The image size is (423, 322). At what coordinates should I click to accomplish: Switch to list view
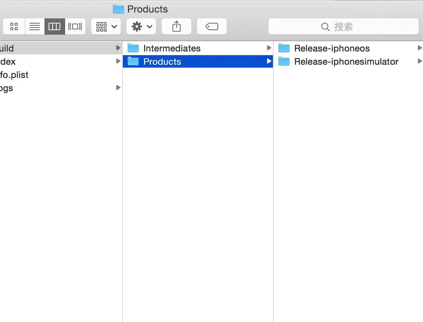35,26
